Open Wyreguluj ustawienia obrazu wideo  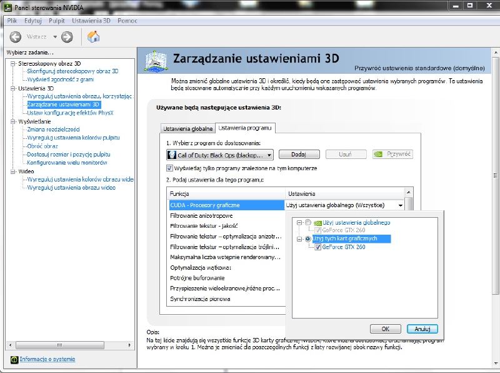[71, 188]
